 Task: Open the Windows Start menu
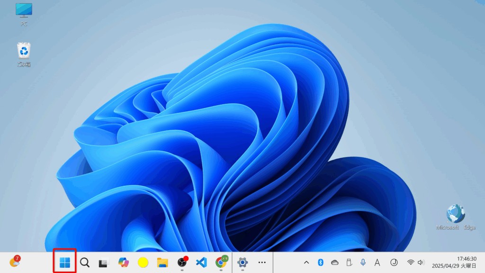pyautogui.click(x=64, y=263)
